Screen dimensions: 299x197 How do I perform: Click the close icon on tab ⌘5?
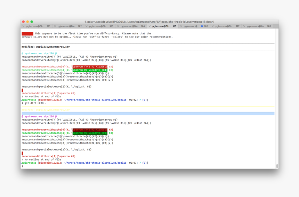click(x=149, y=26)
